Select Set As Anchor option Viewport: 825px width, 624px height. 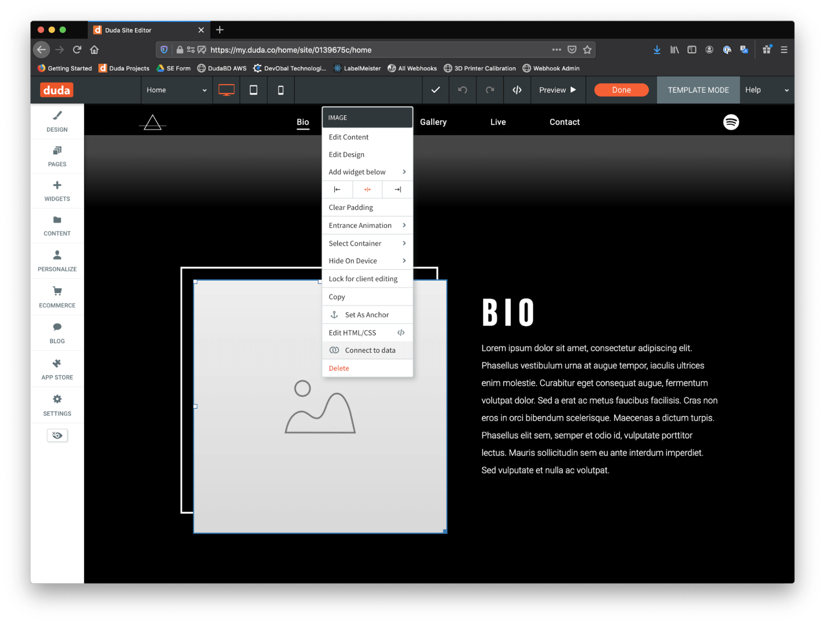click(x=367, y=315)
